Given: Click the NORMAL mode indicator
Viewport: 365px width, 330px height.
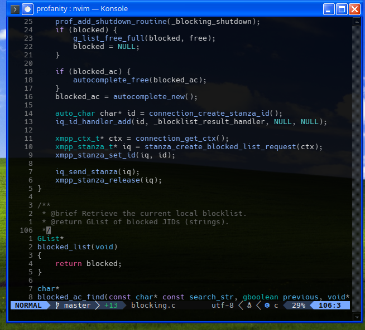Looking at the screenshot, I should [28, 305].
